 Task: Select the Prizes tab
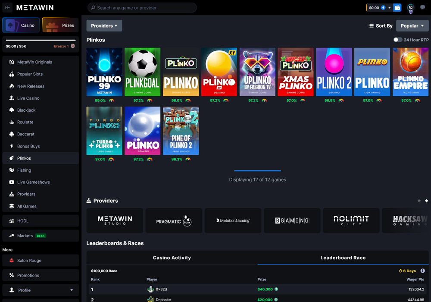60,25
